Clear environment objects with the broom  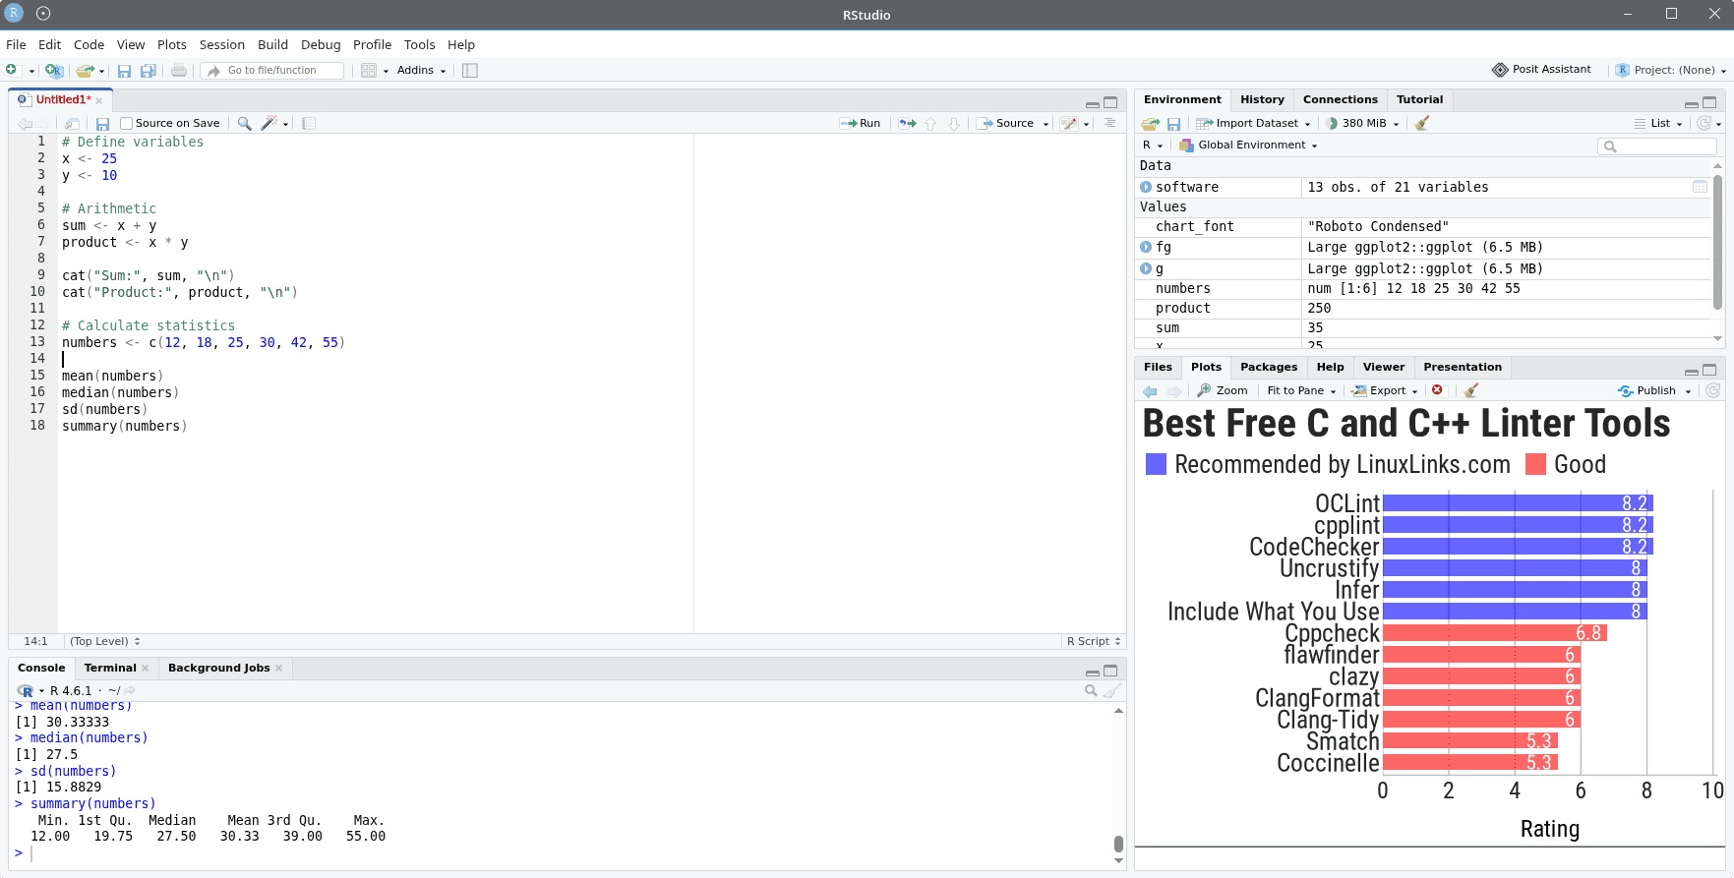(x=1421, y=123)
